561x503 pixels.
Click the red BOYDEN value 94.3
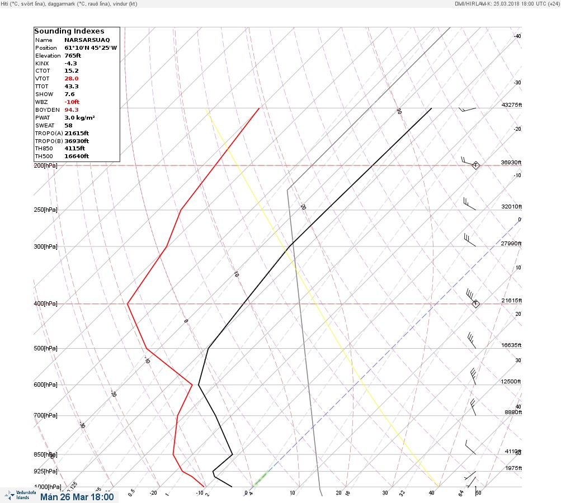click(x=71, y=110)
